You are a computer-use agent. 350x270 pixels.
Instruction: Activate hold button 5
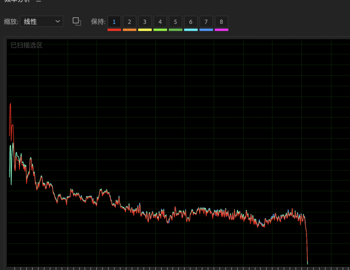click(x=175, y=22)
